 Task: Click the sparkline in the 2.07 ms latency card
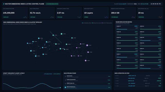tap(79, 17)
